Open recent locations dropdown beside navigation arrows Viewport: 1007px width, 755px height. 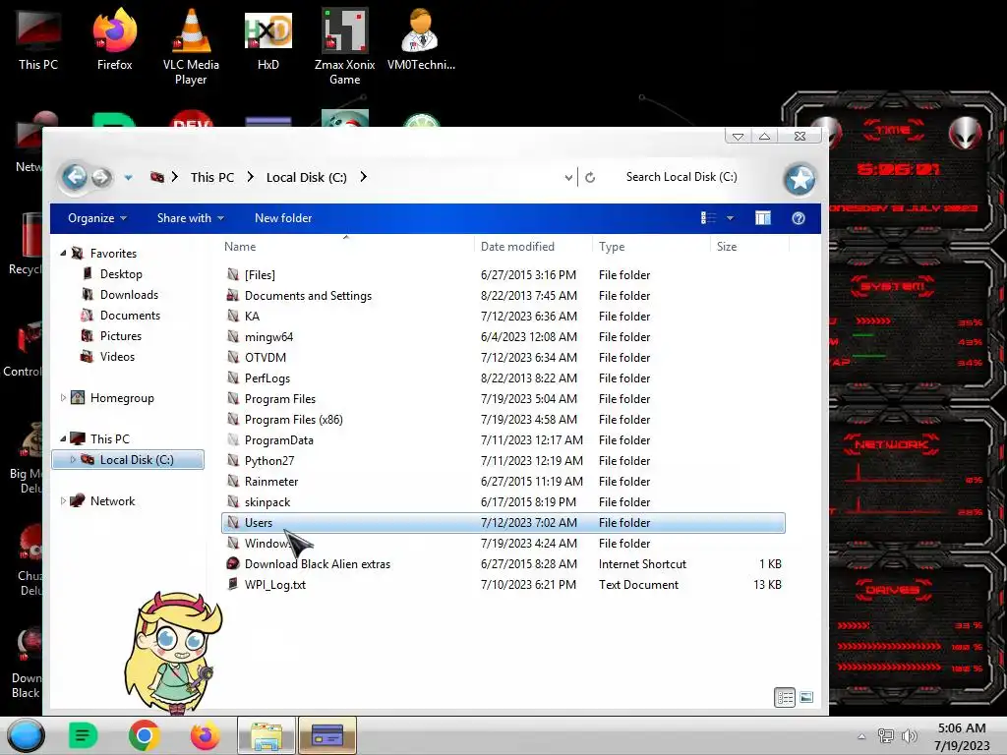(x=129, y=178)
